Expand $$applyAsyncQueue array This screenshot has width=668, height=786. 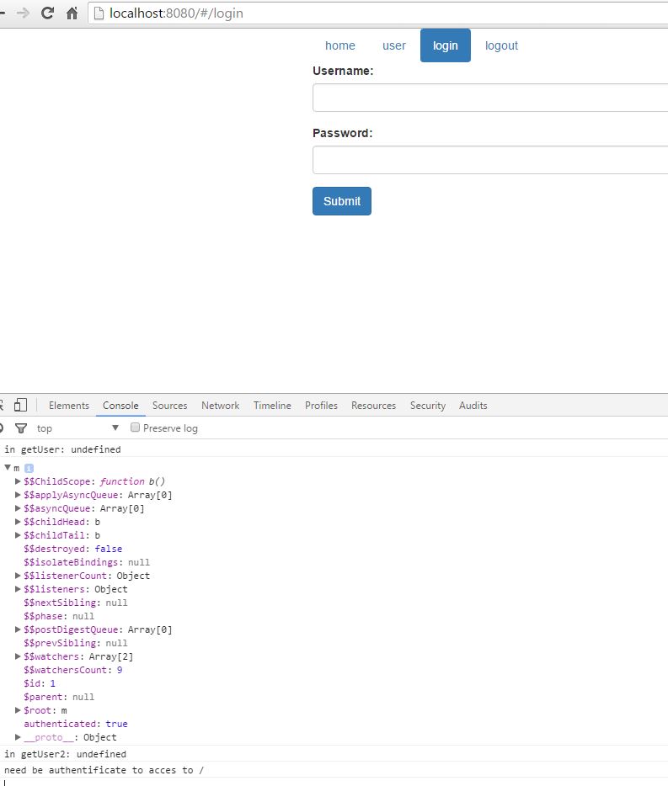pos(18,495)
